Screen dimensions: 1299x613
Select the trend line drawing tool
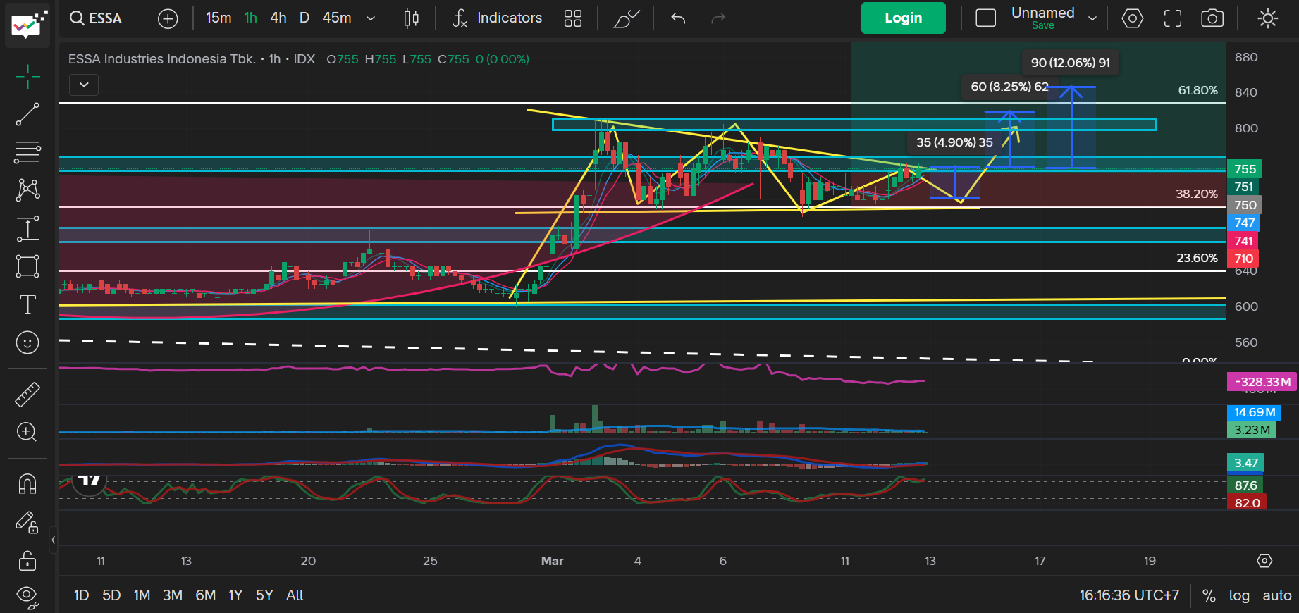[27, 114]
